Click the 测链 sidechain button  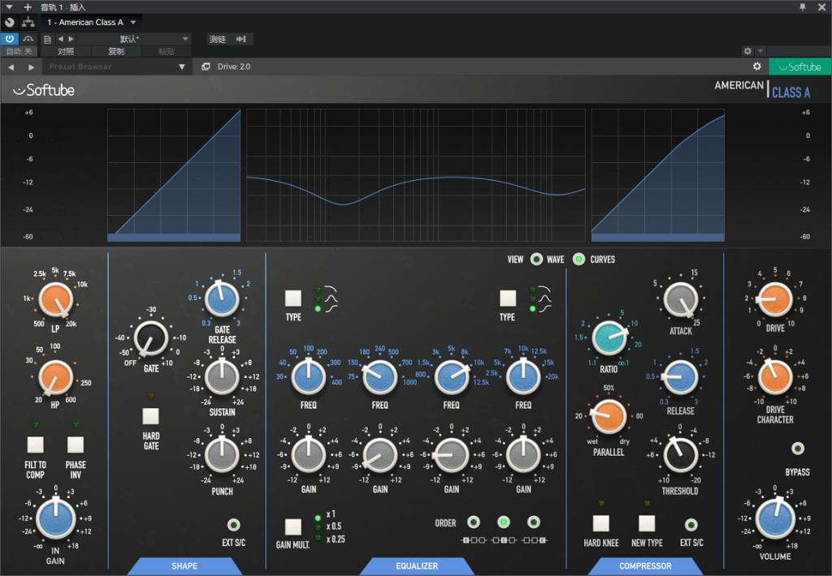218,39
